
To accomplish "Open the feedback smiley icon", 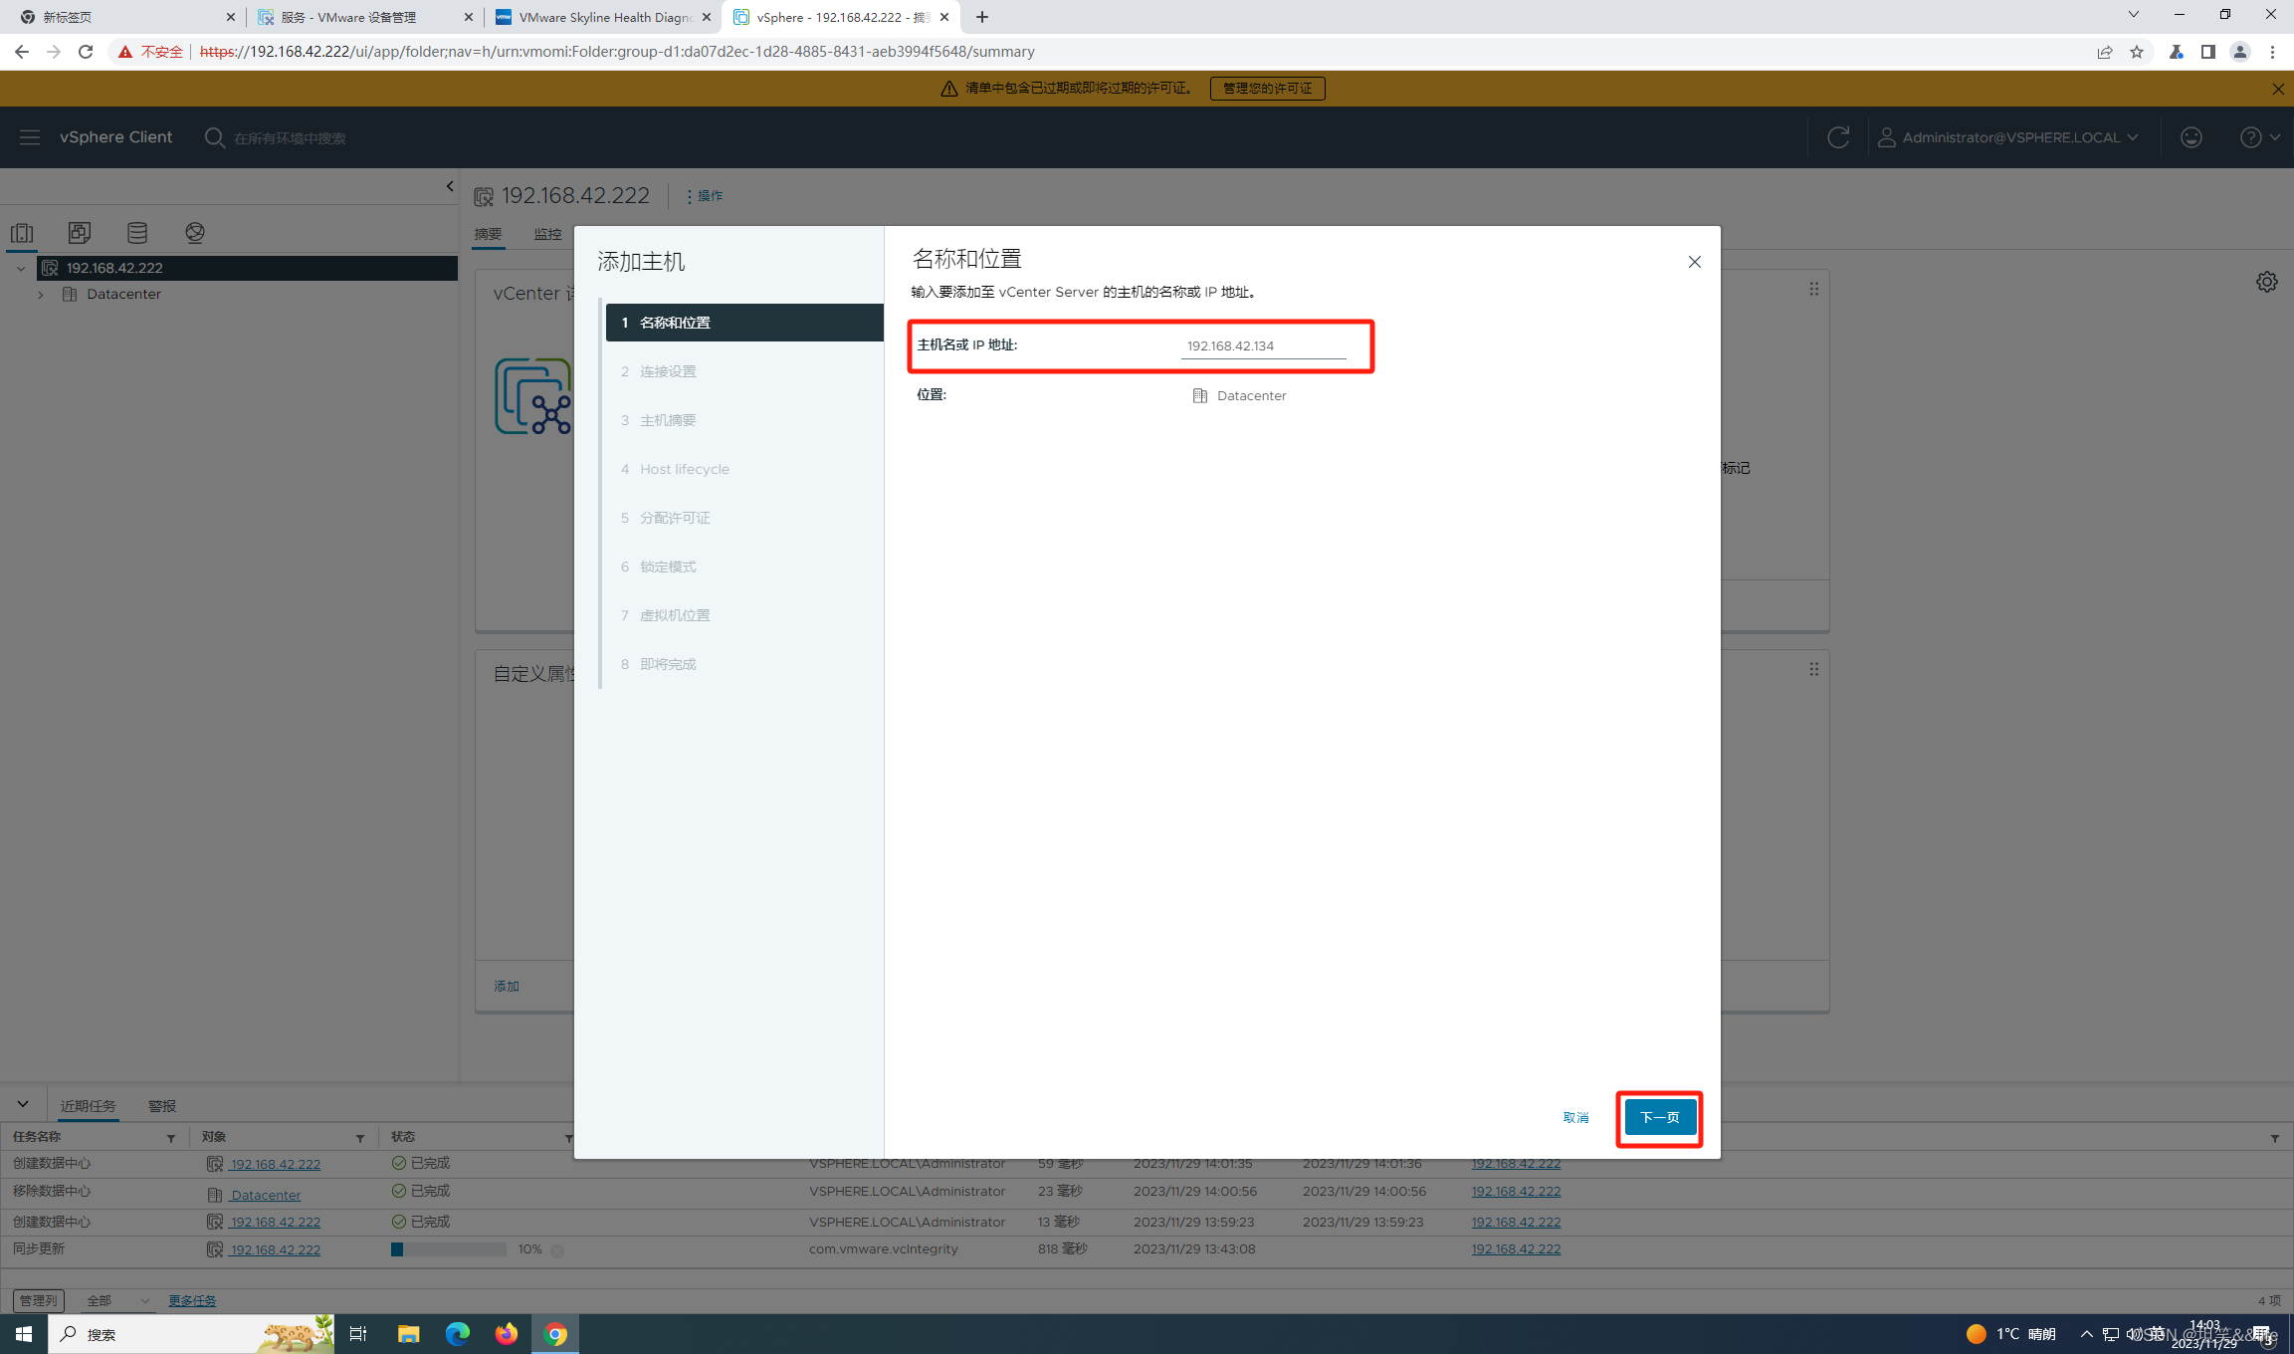I will point(2191,137).
